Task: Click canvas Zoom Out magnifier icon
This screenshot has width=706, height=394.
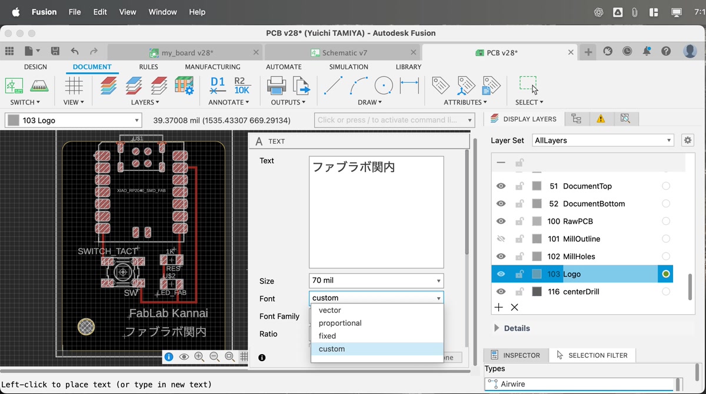Action: [x=214, y=356]
